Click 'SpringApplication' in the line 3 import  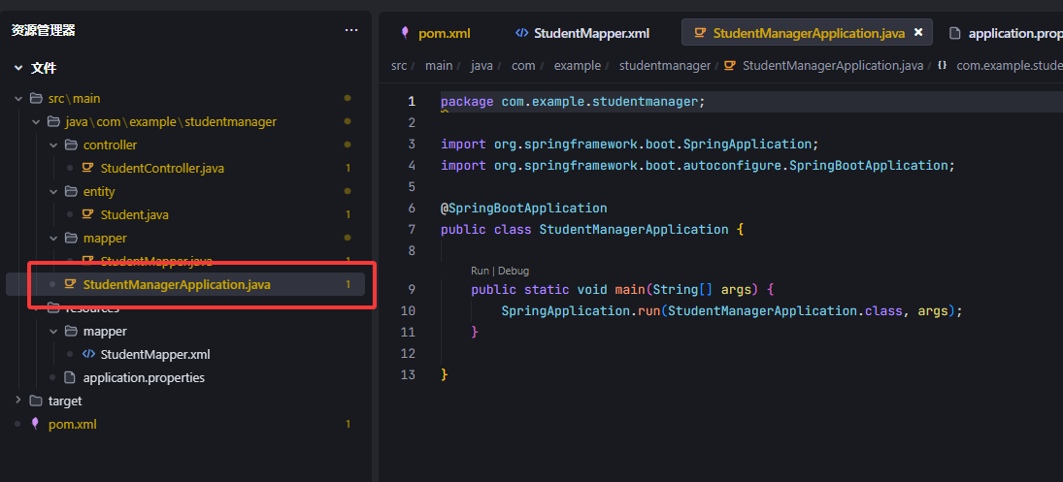749,145
